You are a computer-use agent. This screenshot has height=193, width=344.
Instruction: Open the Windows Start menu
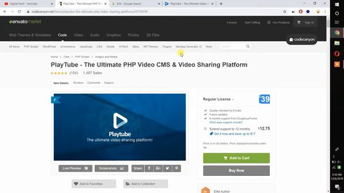(x=337, y=4)
